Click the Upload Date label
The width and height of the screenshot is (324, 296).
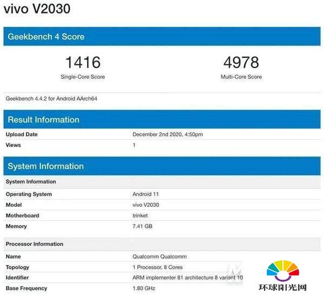click(22, 134)
